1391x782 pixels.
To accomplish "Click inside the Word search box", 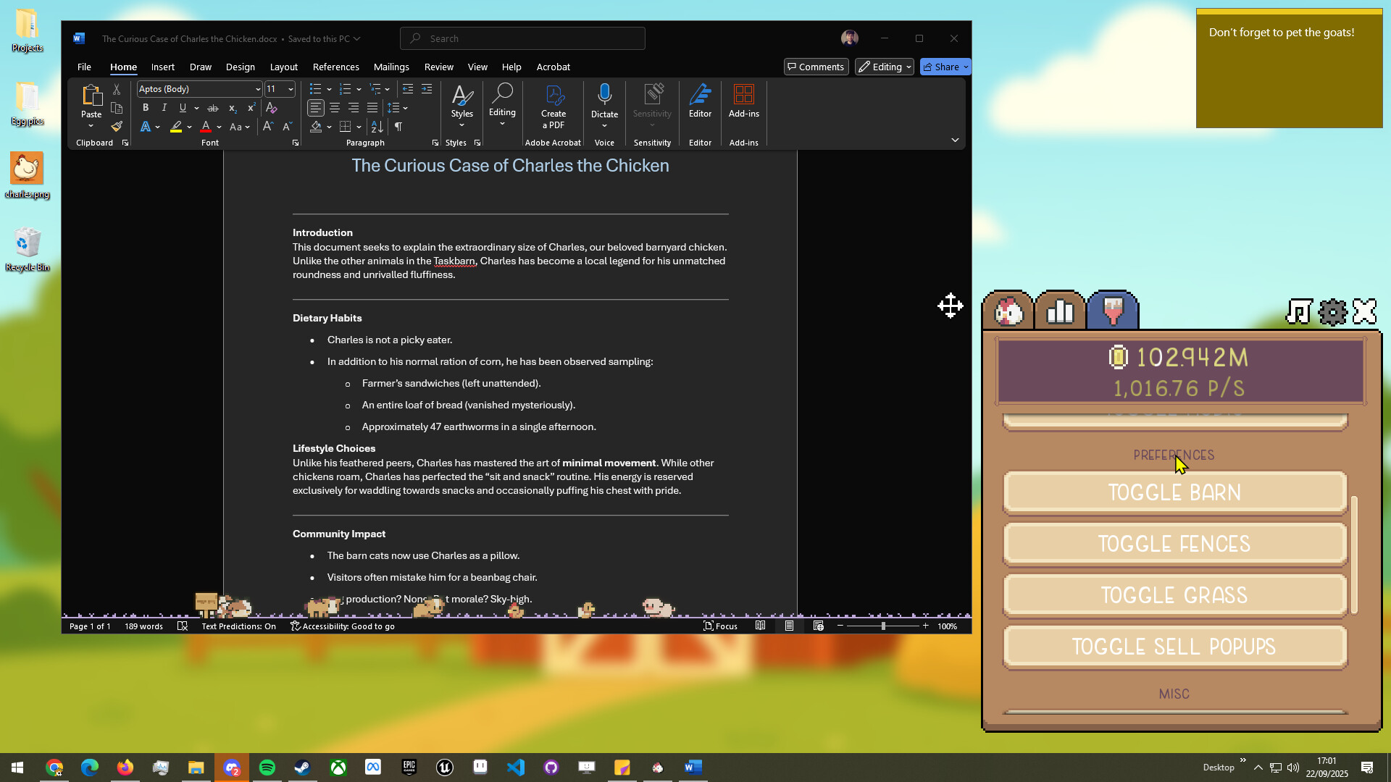I will click(522, 38).
